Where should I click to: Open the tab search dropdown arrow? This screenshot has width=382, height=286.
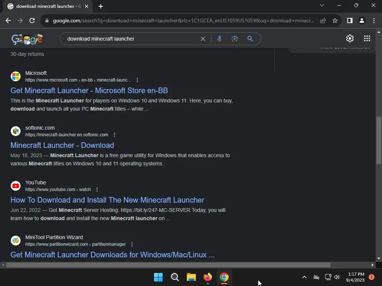[322, 5]
